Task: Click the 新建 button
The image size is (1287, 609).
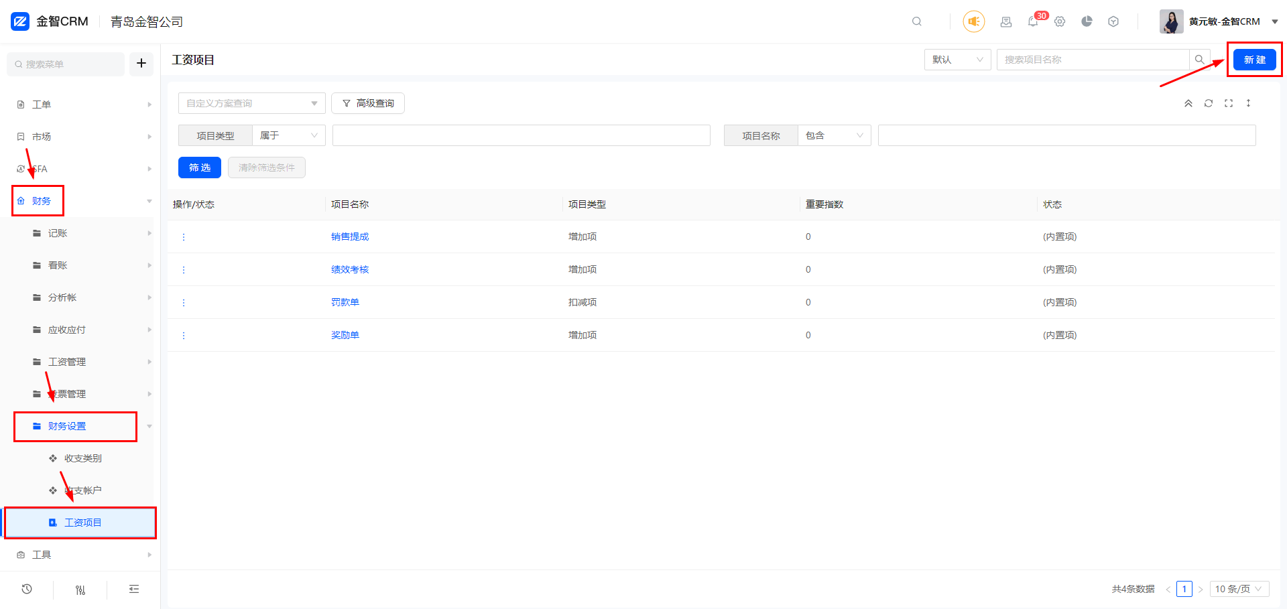Action: coord(1255,60)
